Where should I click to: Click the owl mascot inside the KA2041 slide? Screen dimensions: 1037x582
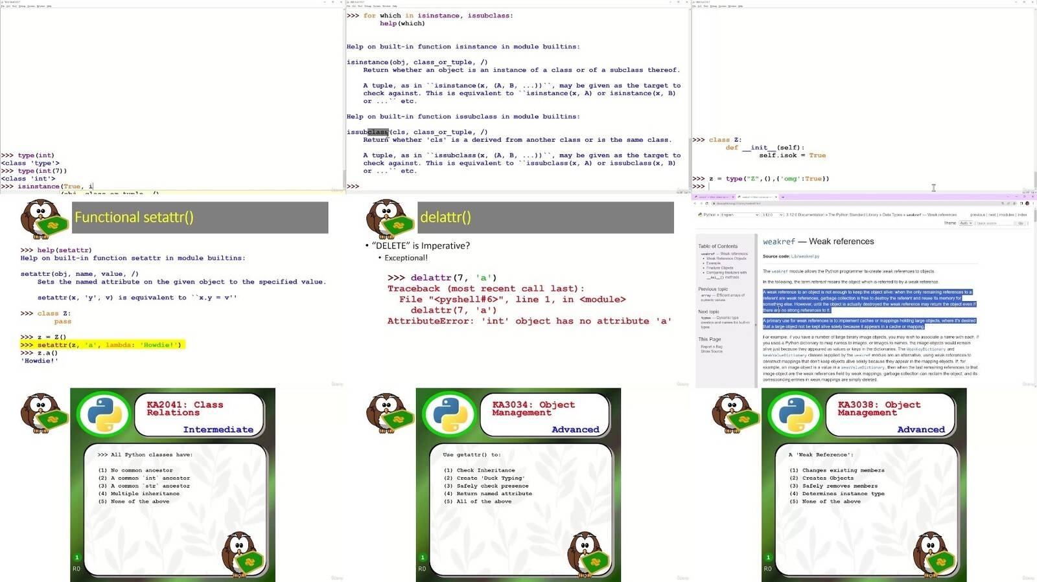[244, 555]
